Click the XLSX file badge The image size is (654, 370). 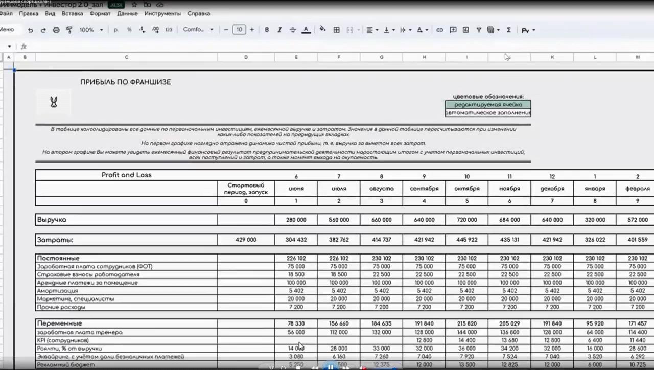pos(116,5)
